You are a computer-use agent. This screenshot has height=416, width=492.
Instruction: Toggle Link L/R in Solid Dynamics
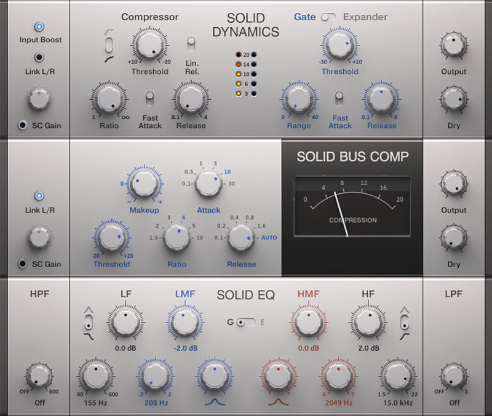39,57
